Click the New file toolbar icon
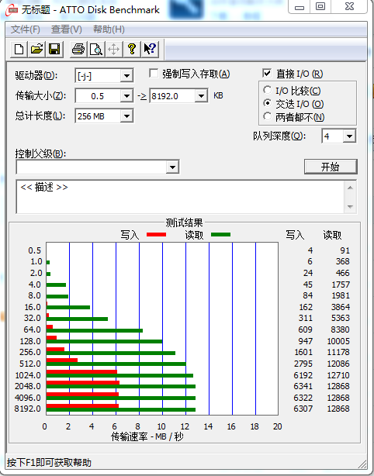The image size is (374, 476). [19, 49]
